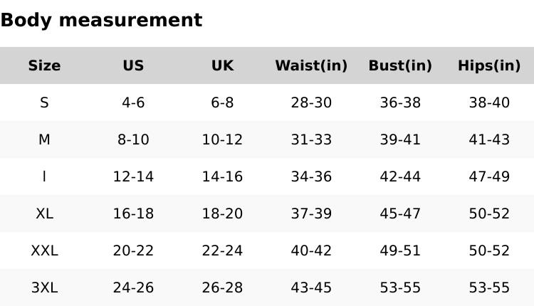This screenshot has width=534, height=306.
Task: Click the Waist(in) column header
Action: coord(311,65)
